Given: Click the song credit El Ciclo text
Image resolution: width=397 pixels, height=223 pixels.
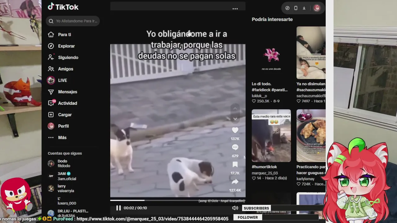Looking at the screenshot, I should [x=222, y=201].
